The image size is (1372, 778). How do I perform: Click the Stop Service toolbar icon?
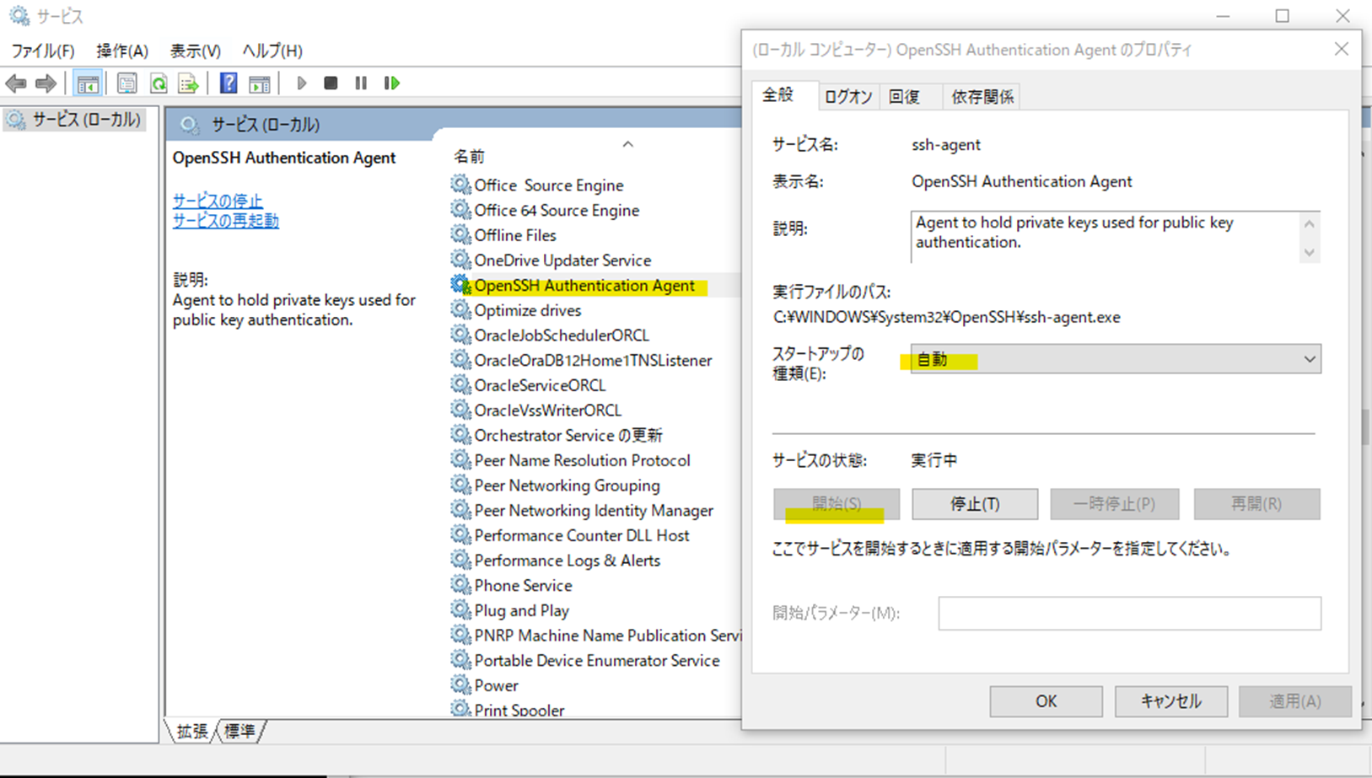pos(331,83)
